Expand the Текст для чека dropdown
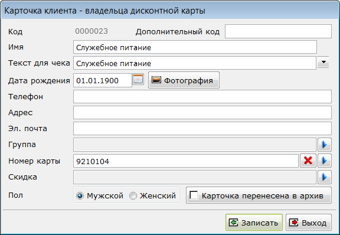Image resolution: width=340 pixels, height=235 pixels. pos(323,62)
